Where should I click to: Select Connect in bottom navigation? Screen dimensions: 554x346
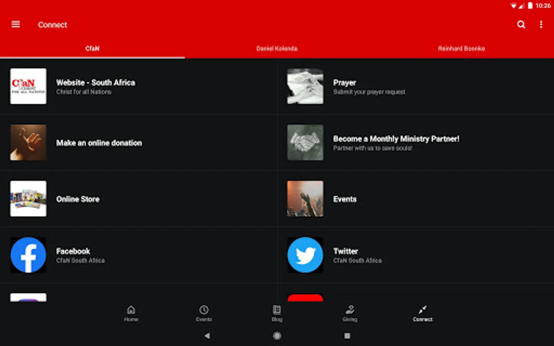pos(423,313)
